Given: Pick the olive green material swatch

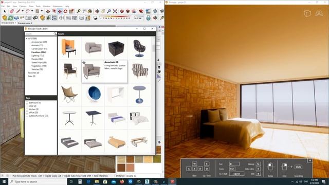Looking at the screenshot, I should [157, 159].
